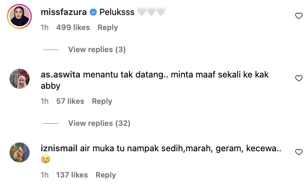Reply to as.aswita's comment
This screenshot has width=308, height=185.
102,101
